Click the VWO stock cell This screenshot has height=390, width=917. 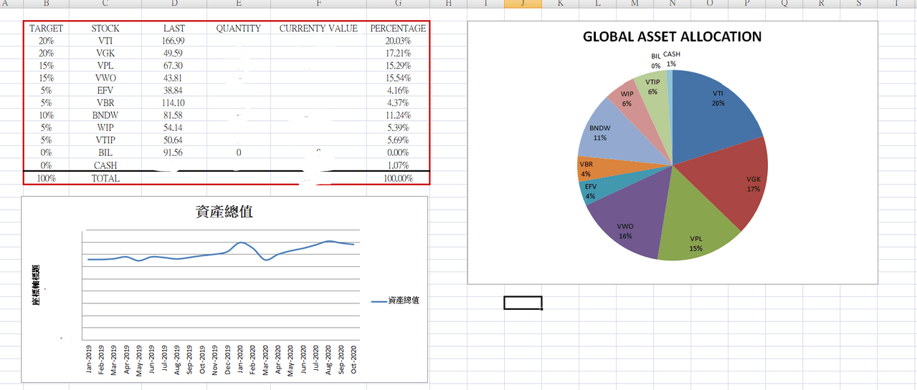click(105, 78)
